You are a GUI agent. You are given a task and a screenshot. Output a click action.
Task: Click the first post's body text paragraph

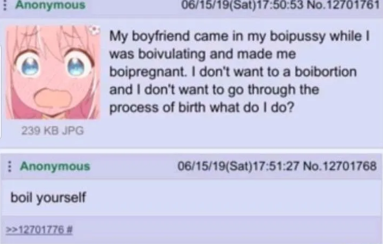click(x=240, y=72)
